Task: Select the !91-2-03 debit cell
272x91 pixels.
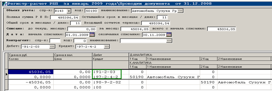Action: coord(107,72)
